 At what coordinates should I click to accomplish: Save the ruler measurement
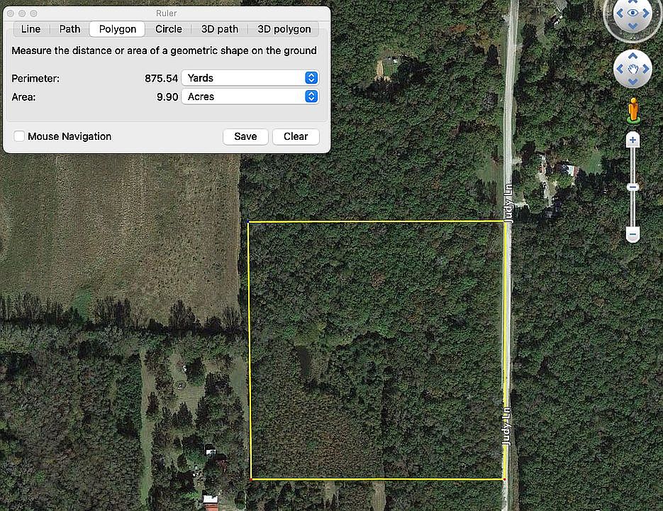tap(245, 136)
